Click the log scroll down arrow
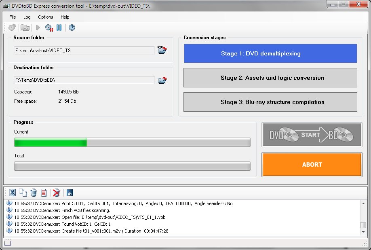The image size is (371, 250). (x=363, y=232)
